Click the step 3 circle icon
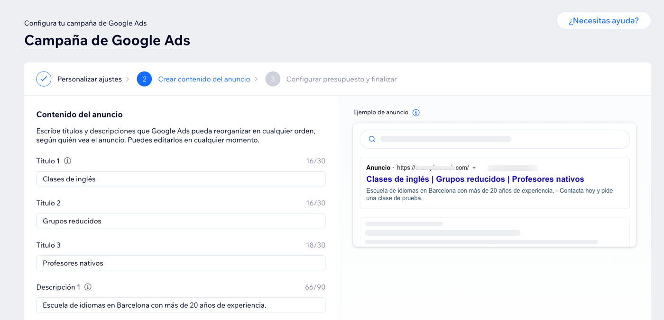Viewport: 664px width, 320px height. 273,79
